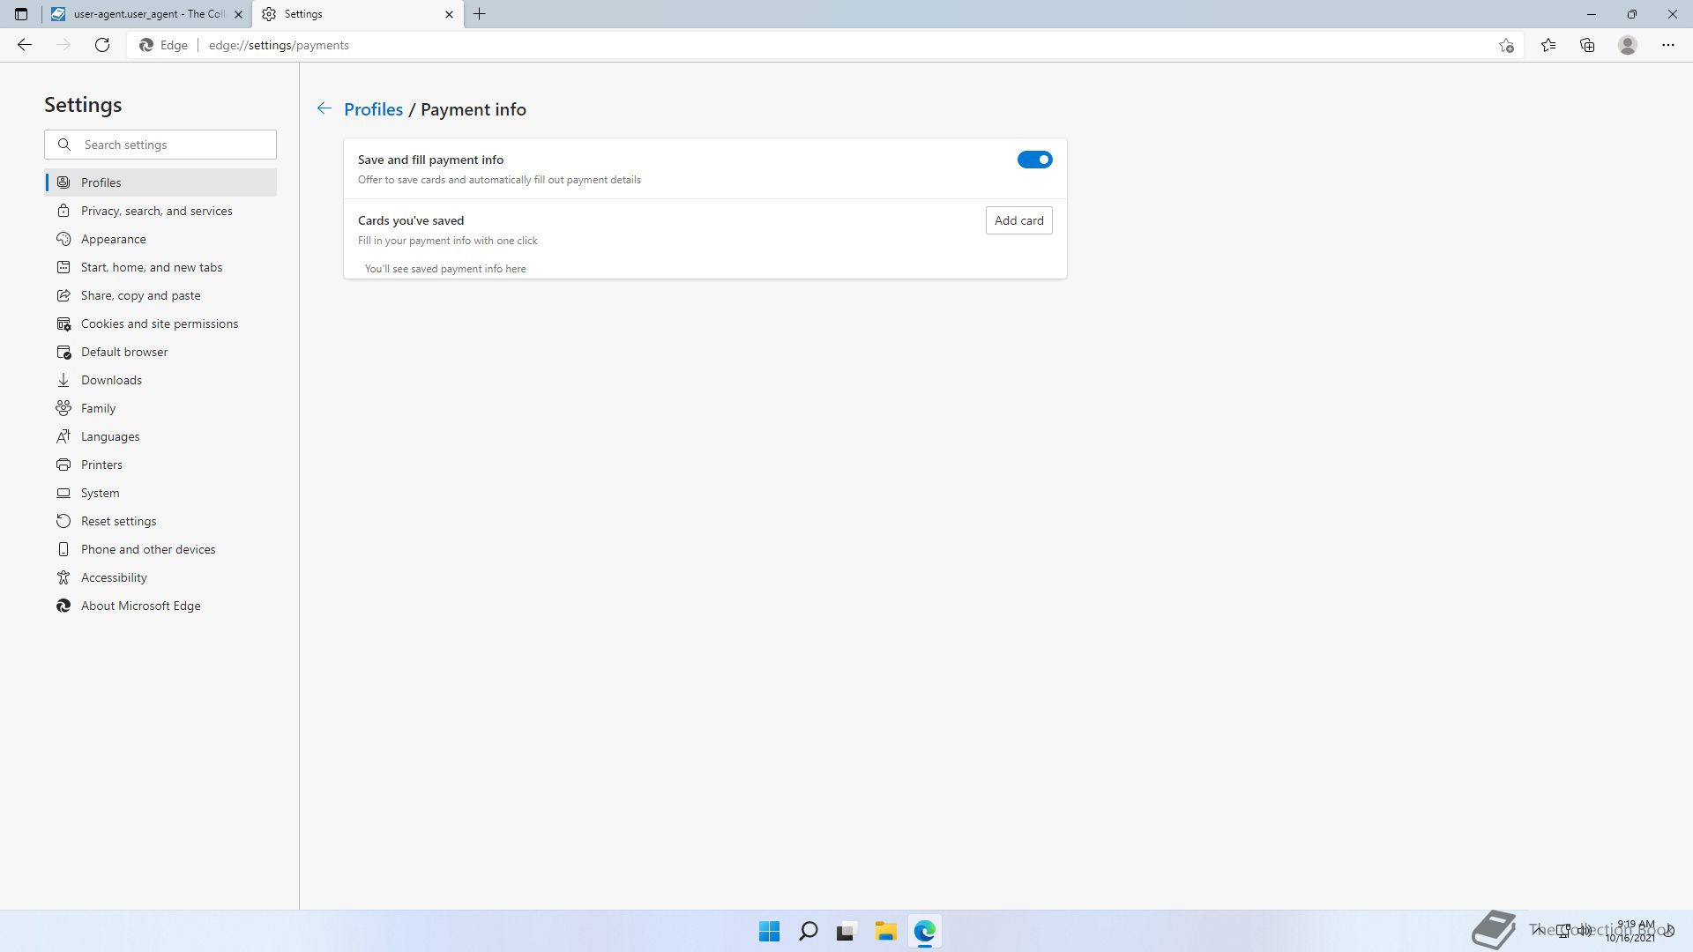Select Default browser in sidebar
The height and width of the screenshot is (952, 1693).
click(x=160, y=352)
